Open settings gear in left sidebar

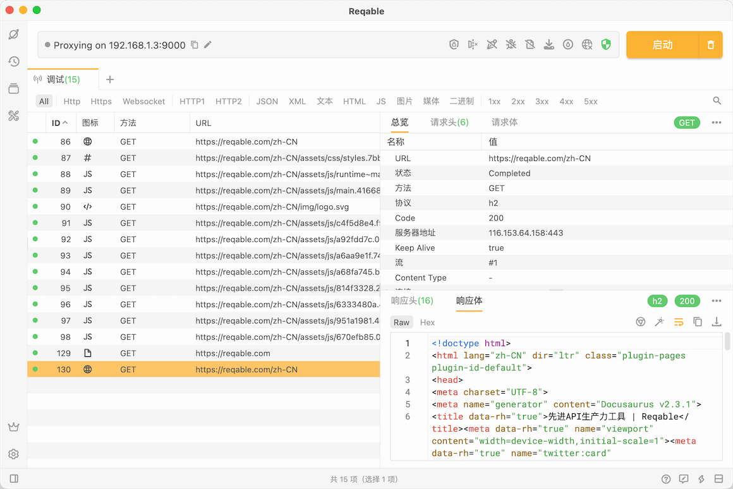pos(14,454)
